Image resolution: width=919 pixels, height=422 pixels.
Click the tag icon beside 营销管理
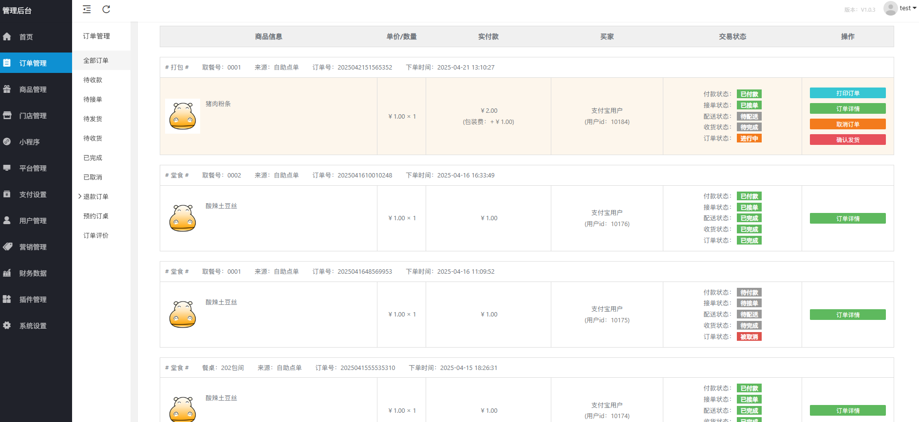(7, 246)
